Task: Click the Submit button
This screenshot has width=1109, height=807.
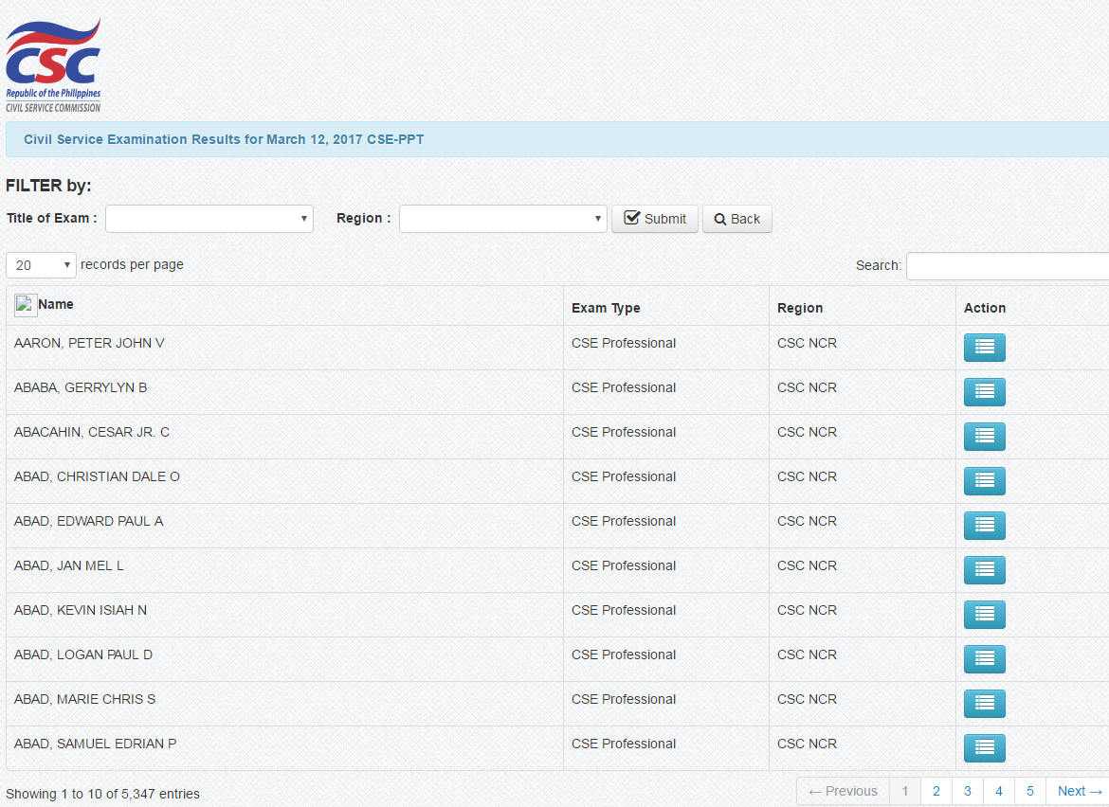Action: pos(654,219)
